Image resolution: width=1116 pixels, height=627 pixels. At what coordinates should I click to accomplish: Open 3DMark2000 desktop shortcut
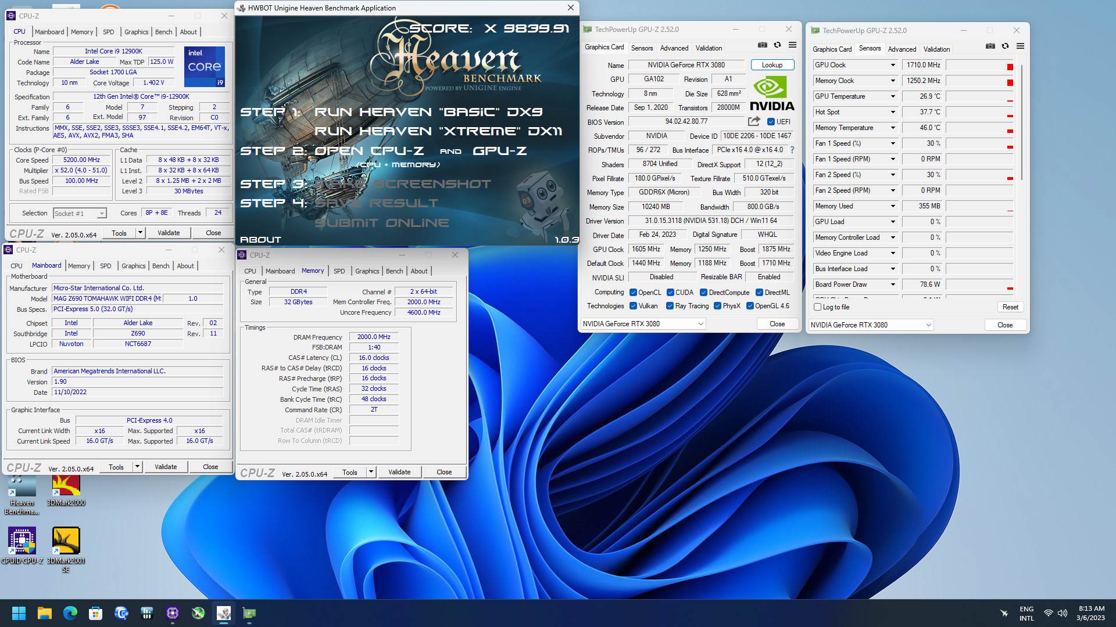pos(66,491)
